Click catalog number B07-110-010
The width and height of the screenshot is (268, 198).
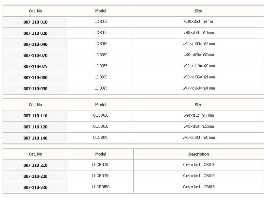(35, 22)
